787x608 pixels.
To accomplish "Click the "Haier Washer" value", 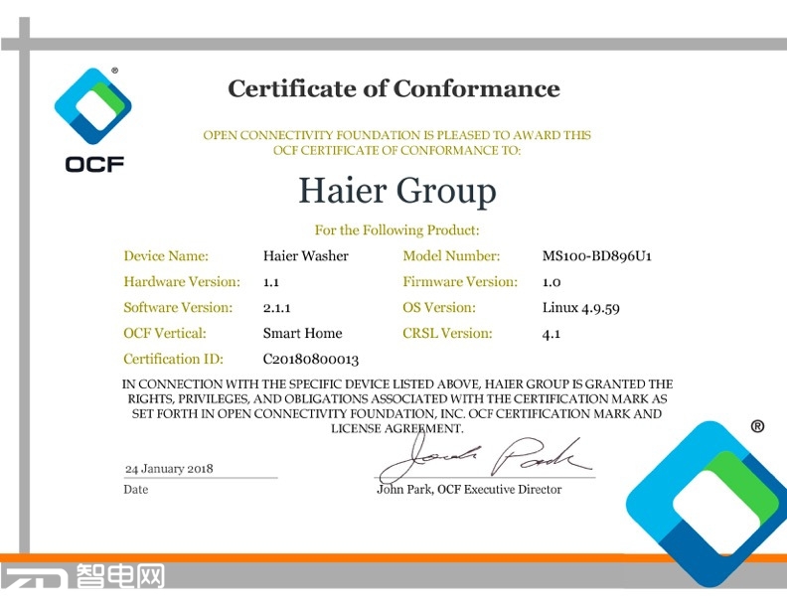I will (306, 256).
